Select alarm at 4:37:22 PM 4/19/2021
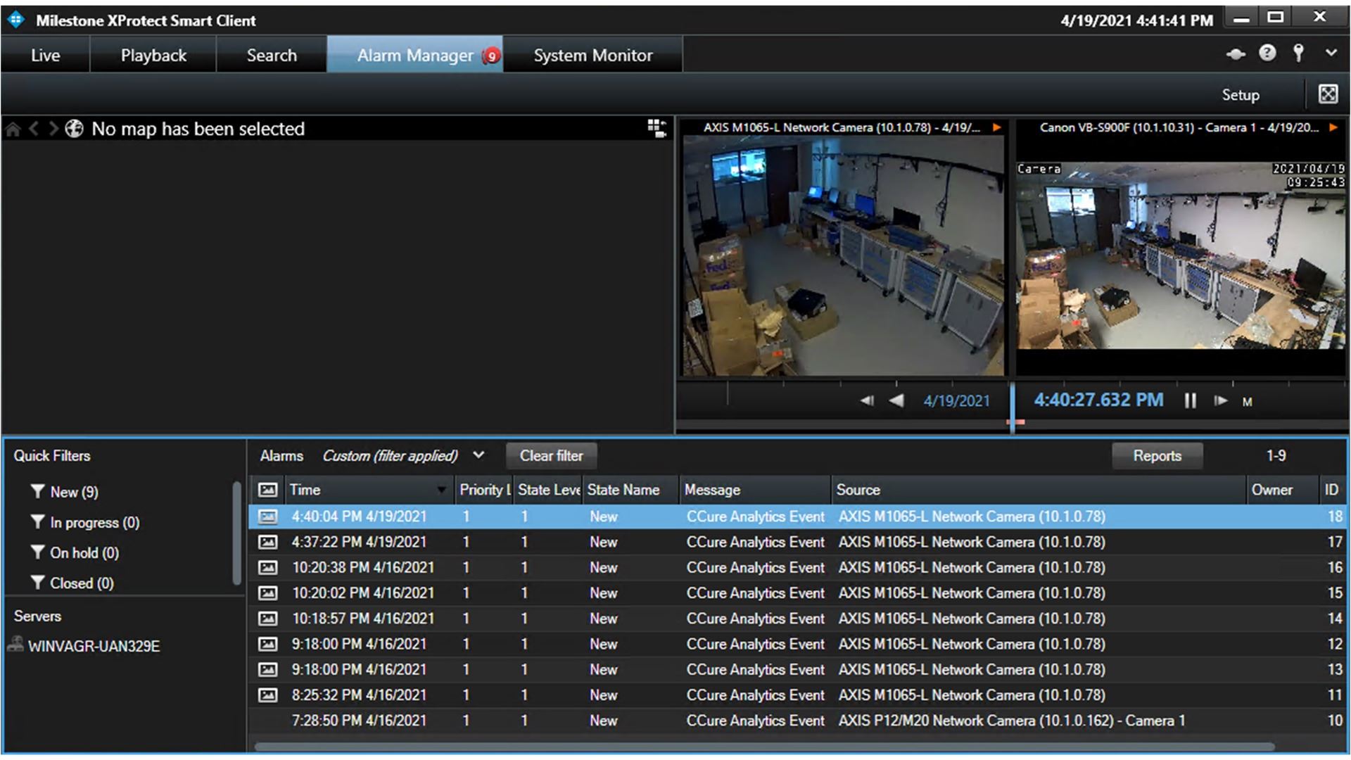Viewport: 1351px width, 760px height. 798,542
